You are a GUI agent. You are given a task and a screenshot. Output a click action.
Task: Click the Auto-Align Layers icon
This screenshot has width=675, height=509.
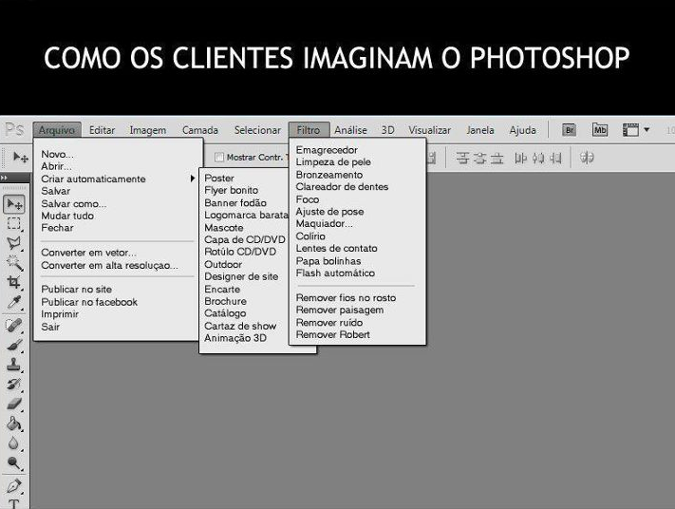coord(587,158)
